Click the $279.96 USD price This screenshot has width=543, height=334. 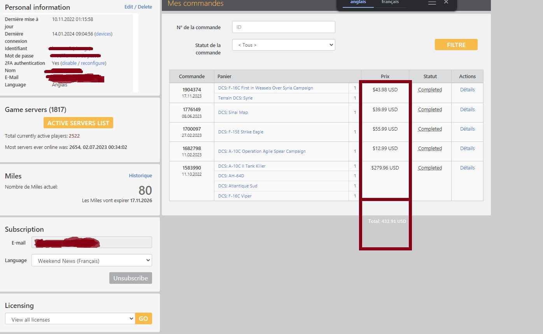point(385,168)
